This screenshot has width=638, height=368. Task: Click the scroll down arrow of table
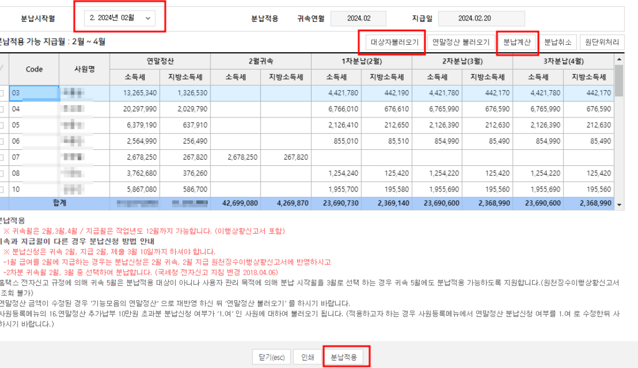pyautogui.click(x=619, y=204)
